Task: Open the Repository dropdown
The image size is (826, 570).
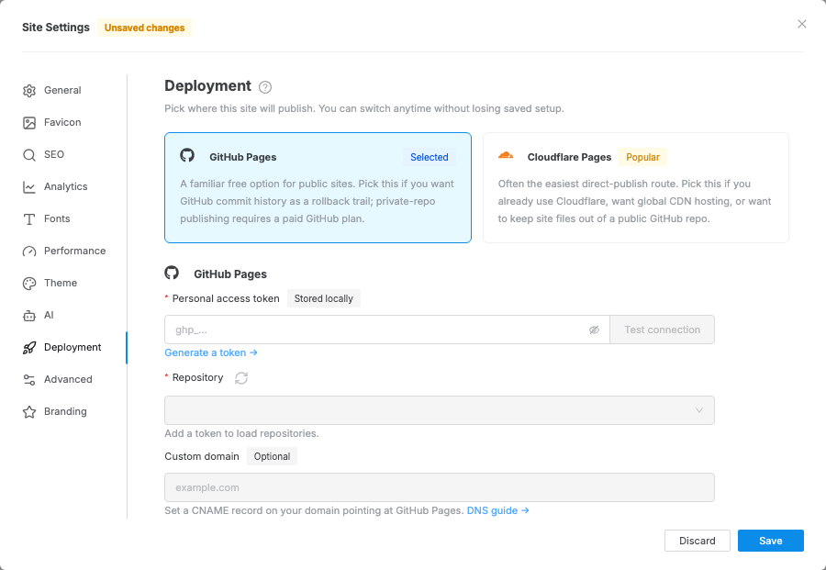Action: point(440,410)
